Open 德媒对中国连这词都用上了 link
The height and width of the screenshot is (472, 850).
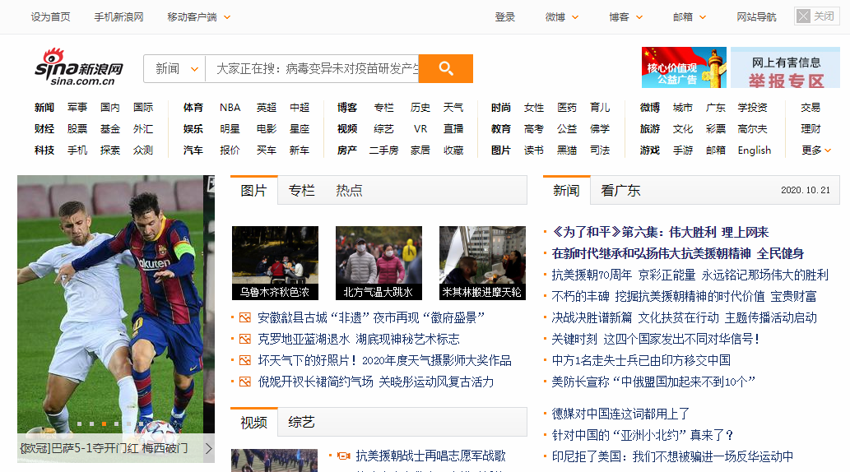pyautogui.click(x=620, y=414)
